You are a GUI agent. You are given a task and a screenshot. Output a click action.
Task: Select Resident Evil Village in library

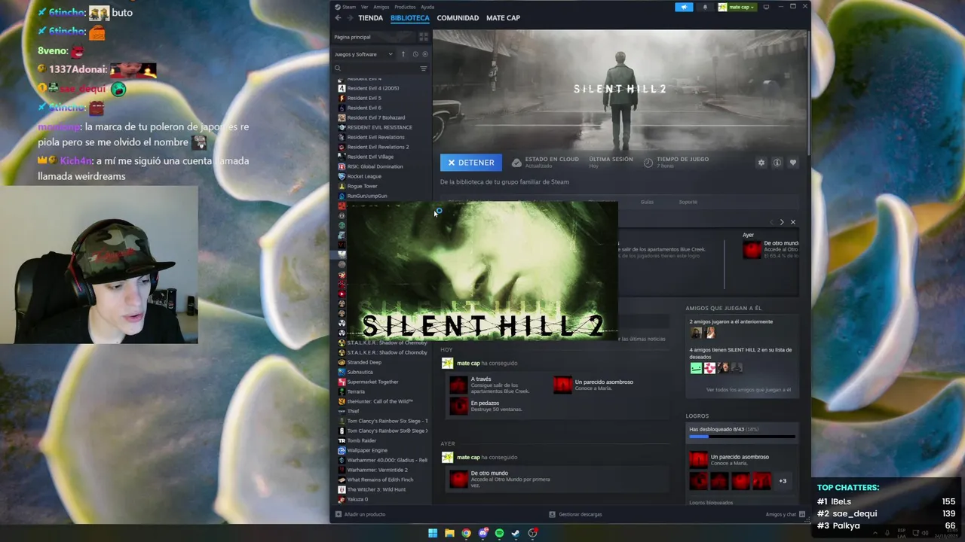pos(370,157)
